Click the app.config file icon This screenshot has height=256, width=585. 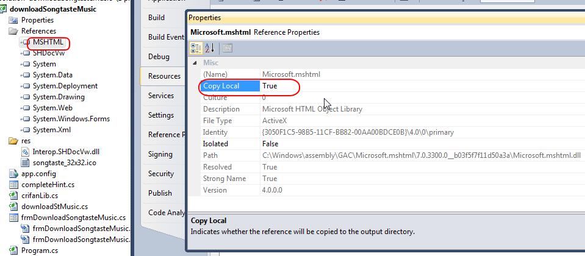13,174
